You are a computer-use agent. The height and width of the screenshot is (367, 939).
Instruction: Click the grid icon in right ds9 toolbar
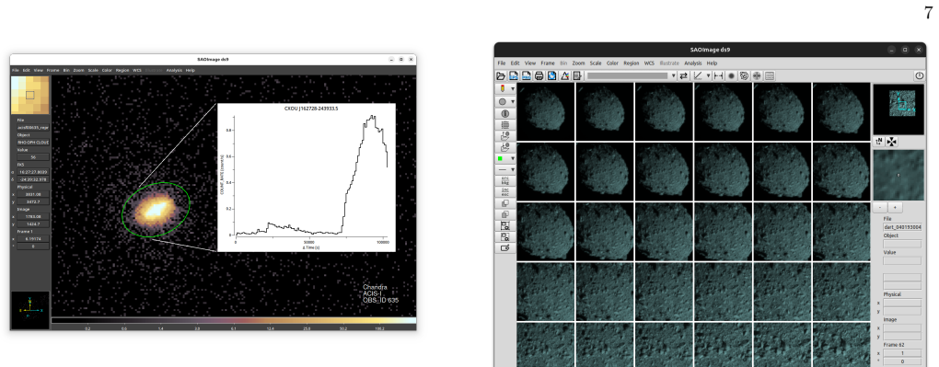(x=771, y=76)
